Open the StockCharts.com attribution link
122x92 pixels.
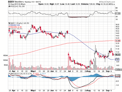tap(107, 2)
